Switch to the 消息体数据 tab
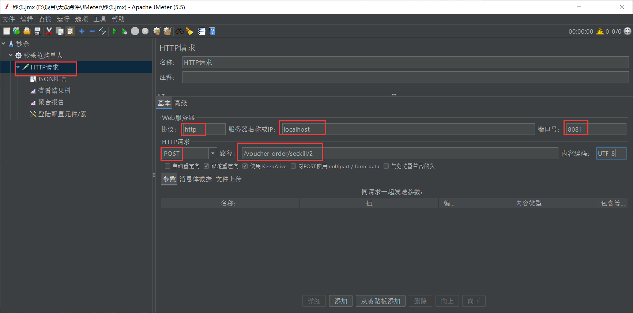The image size is (633, 313). point(195,179)
